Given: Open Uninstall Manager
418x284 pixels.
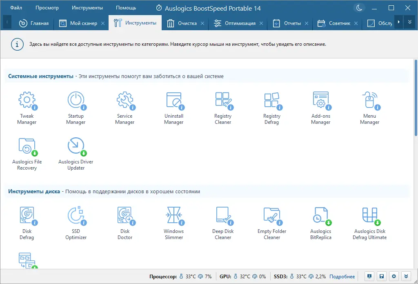Looking at the screenshot, I should 174,107.
